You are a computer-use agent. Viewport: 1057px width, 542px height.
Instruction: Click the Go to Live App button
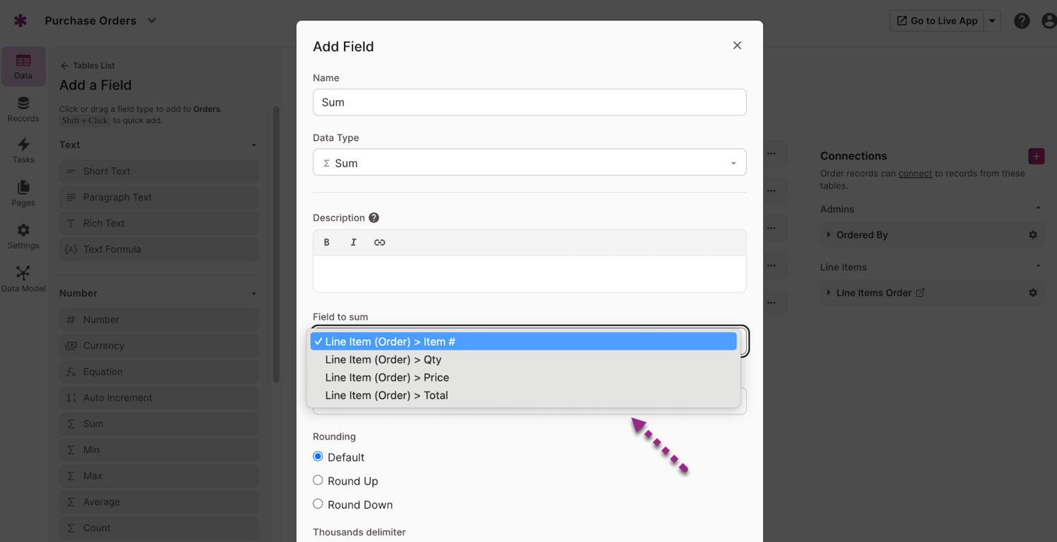[x=937, y=21]
